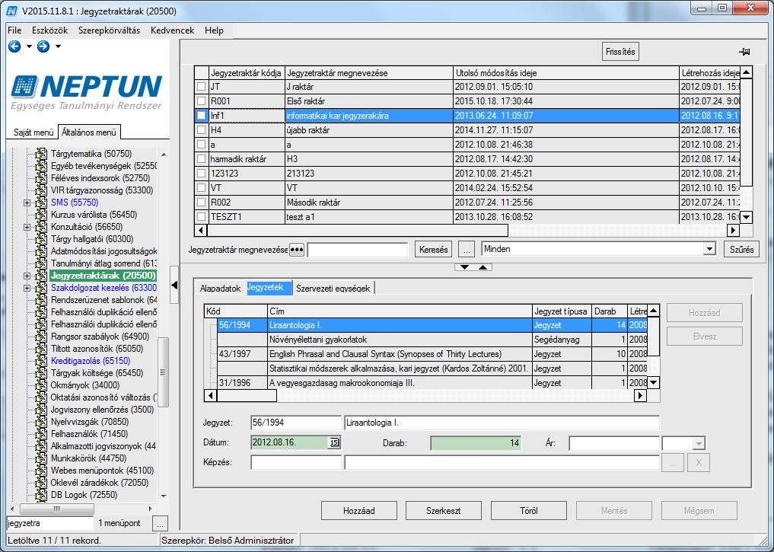Click the DB Logok (72550) tree icon
The width and height of the screenshot is (774, 552).
[x=41, y=495]
